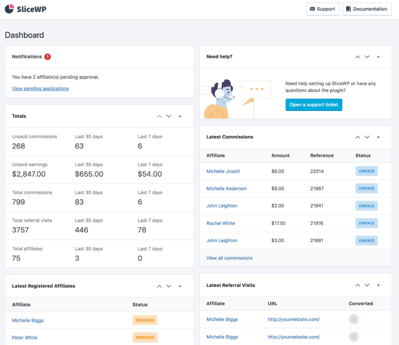This screenshot has height=345, width=399.
Task: Click the up chevron on the Need help? panel
Action: (x=357, y=56)
